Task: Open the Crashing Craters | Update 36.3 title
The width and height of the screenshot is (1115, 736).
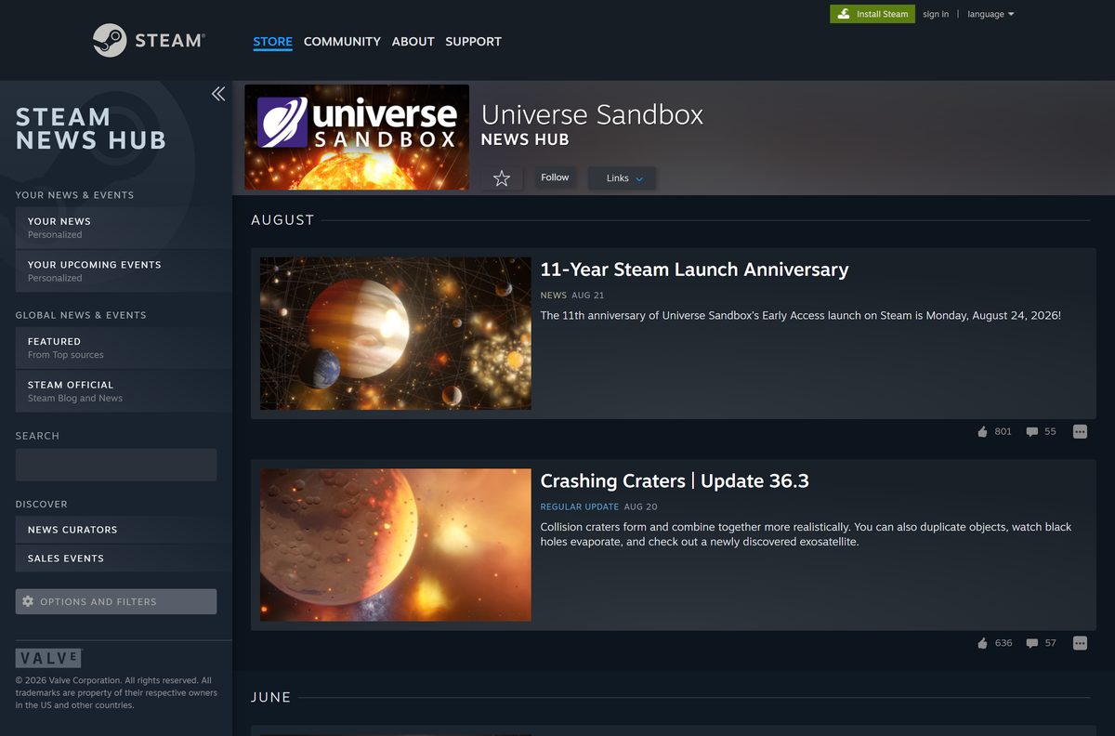Action: click(x=675, y=480)
